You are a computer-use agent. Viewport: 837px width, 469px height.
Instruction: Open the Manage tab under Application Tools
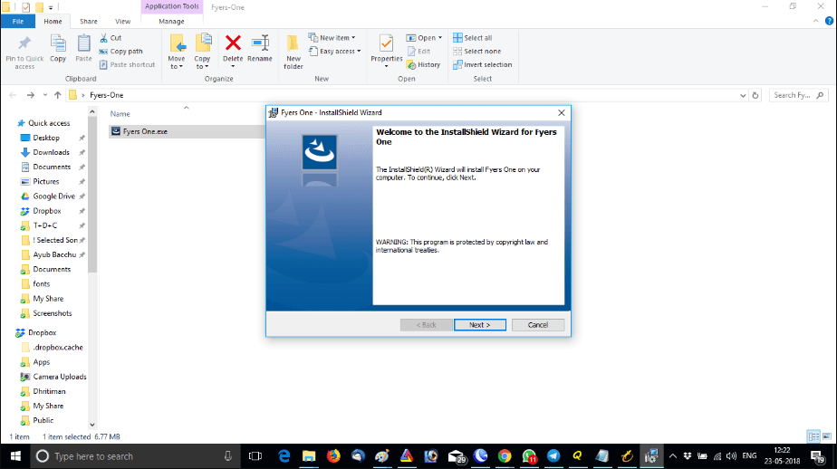tap(171, 22)
